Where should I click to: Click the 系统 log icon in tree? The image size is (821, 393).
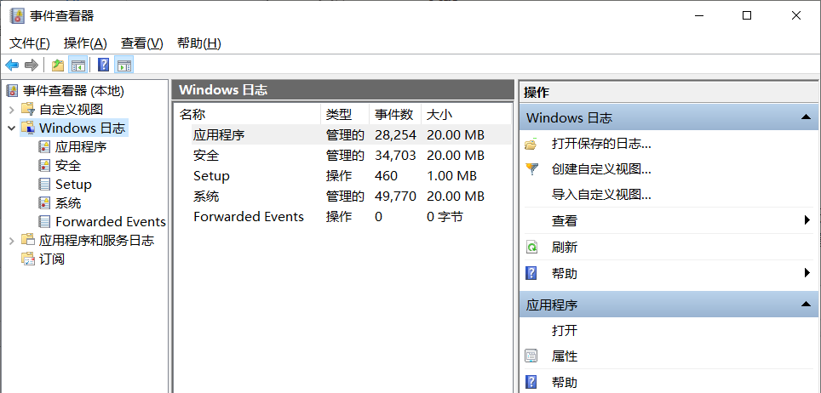click(44, 203)
